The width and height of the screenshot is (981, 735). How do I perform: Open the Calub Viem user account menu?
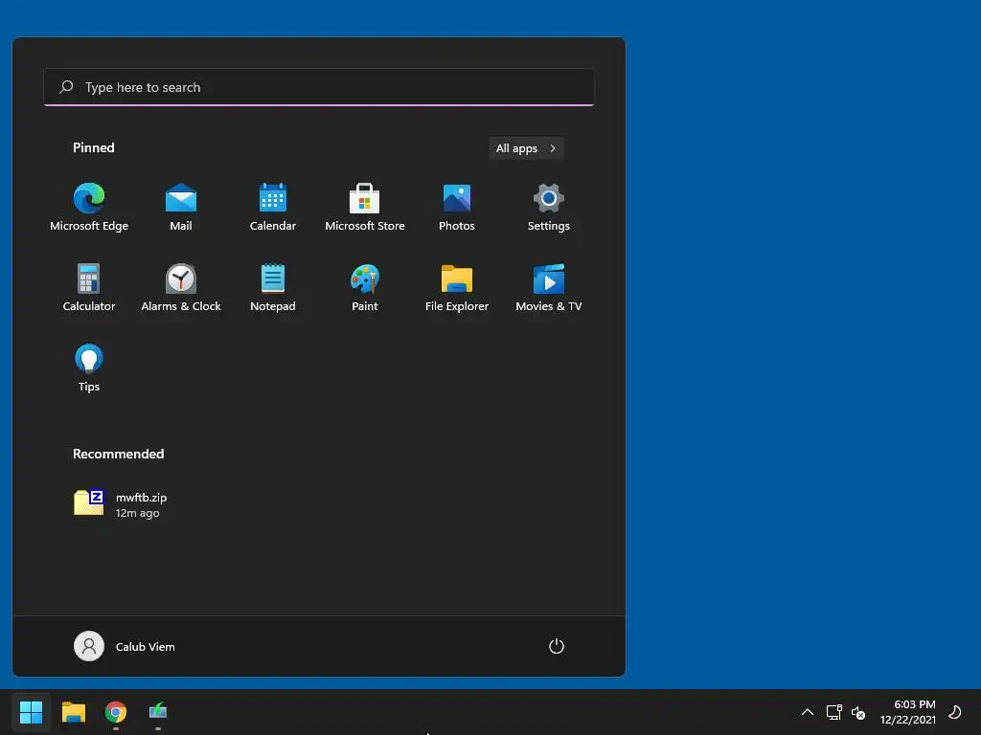click(x=125, y=646)
